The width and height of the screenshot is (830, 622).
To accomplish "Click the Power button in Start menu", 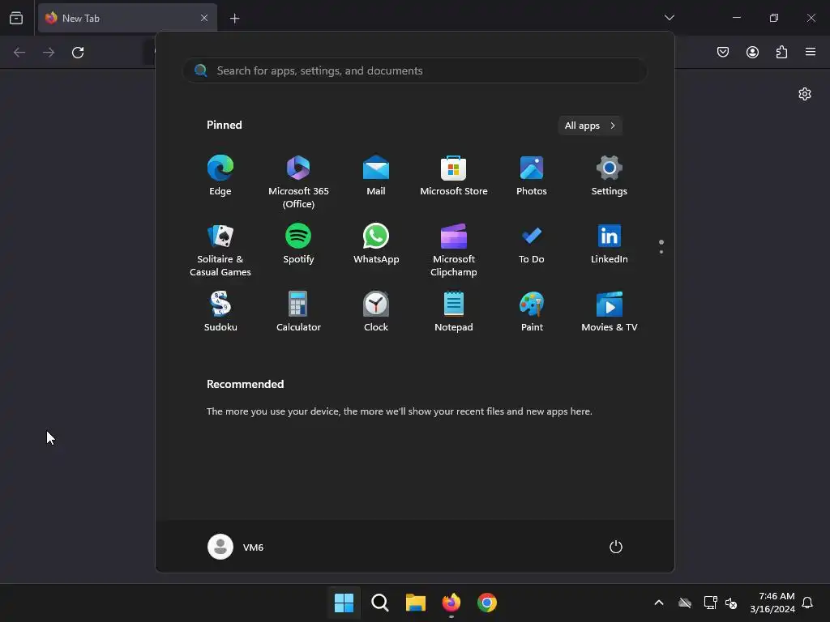I will [x=616, y=547].
